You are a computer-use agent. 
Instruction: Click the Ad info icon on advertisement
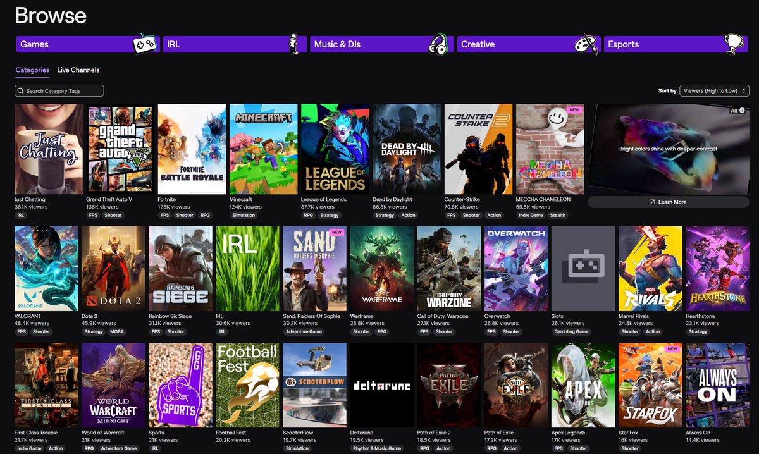point(742,110)
